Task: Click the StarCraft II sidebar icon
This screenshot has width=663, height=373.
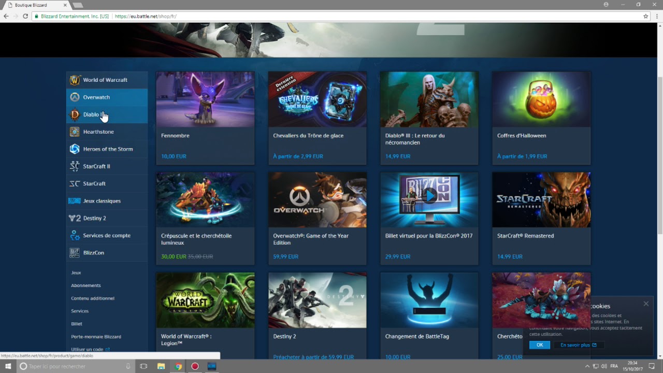Action: (75, 166)
